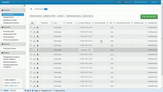Delete contact with phone +7 (951) 457-14-13
163x92 pixels.
tap(37, 45)
